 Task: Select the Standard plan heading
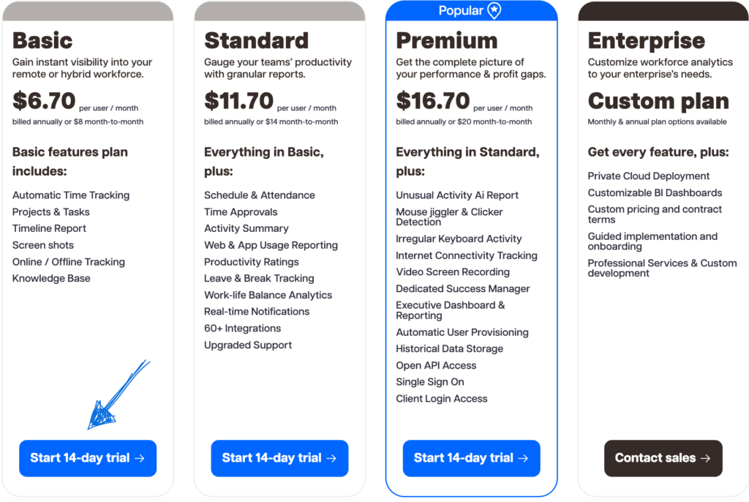click(256, 40)
